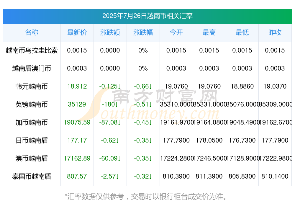The image size is (295, 206).
Task: Click previous close 810.1400
Action: point(275,176)
